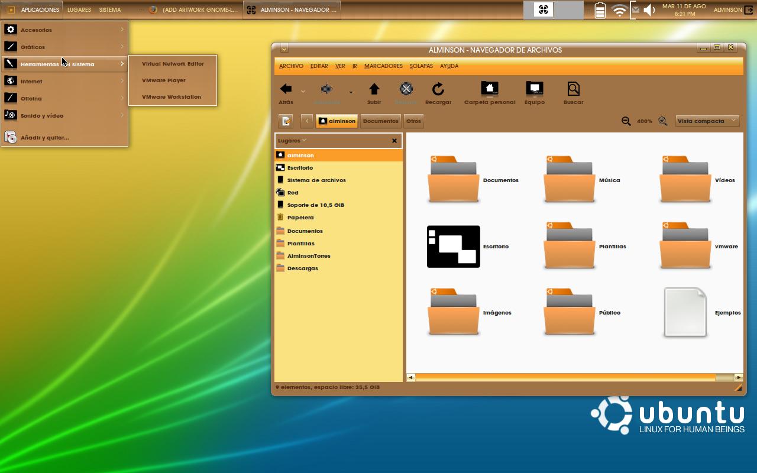The width and height of the screenshot is (757, 473).
Task: Click the path bar left scroll arrow
Action: [x=307, y=121]
